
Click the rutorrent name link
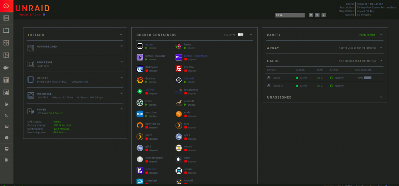(x=151, y=169)
